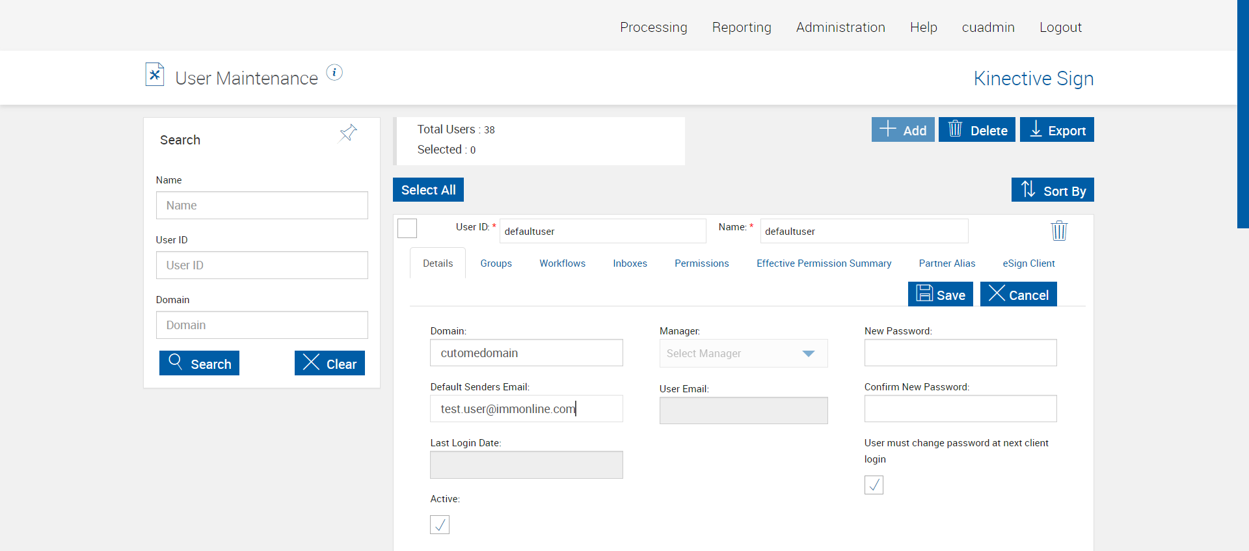The width and height of the screenshot is (1249, 551).
Task: Open the Select Manager dropdown
Action: point(743,353)
